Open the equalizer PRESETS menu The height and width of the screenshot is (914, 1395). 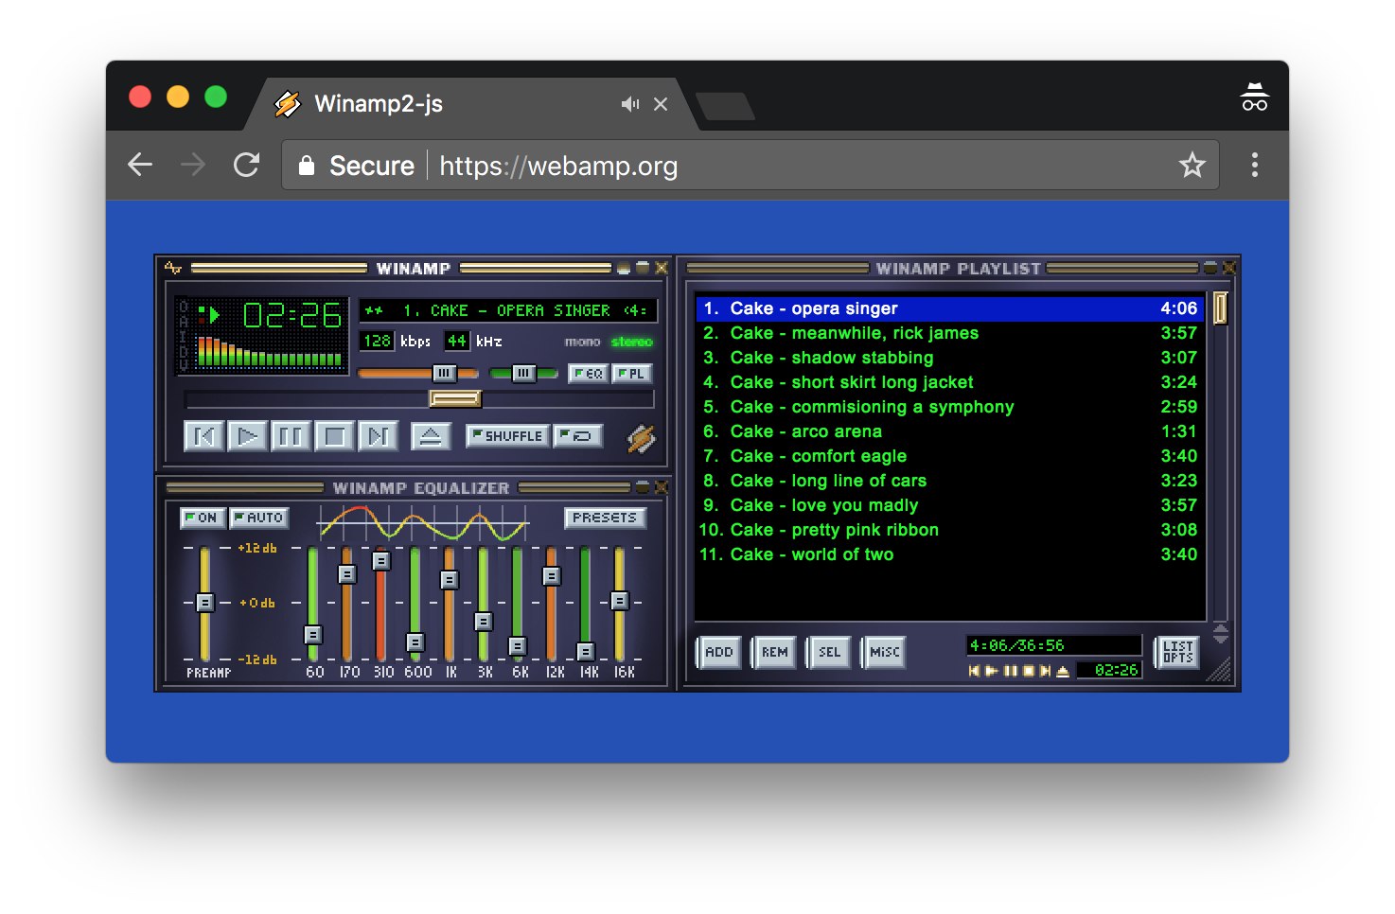click(x=605, y=518)
